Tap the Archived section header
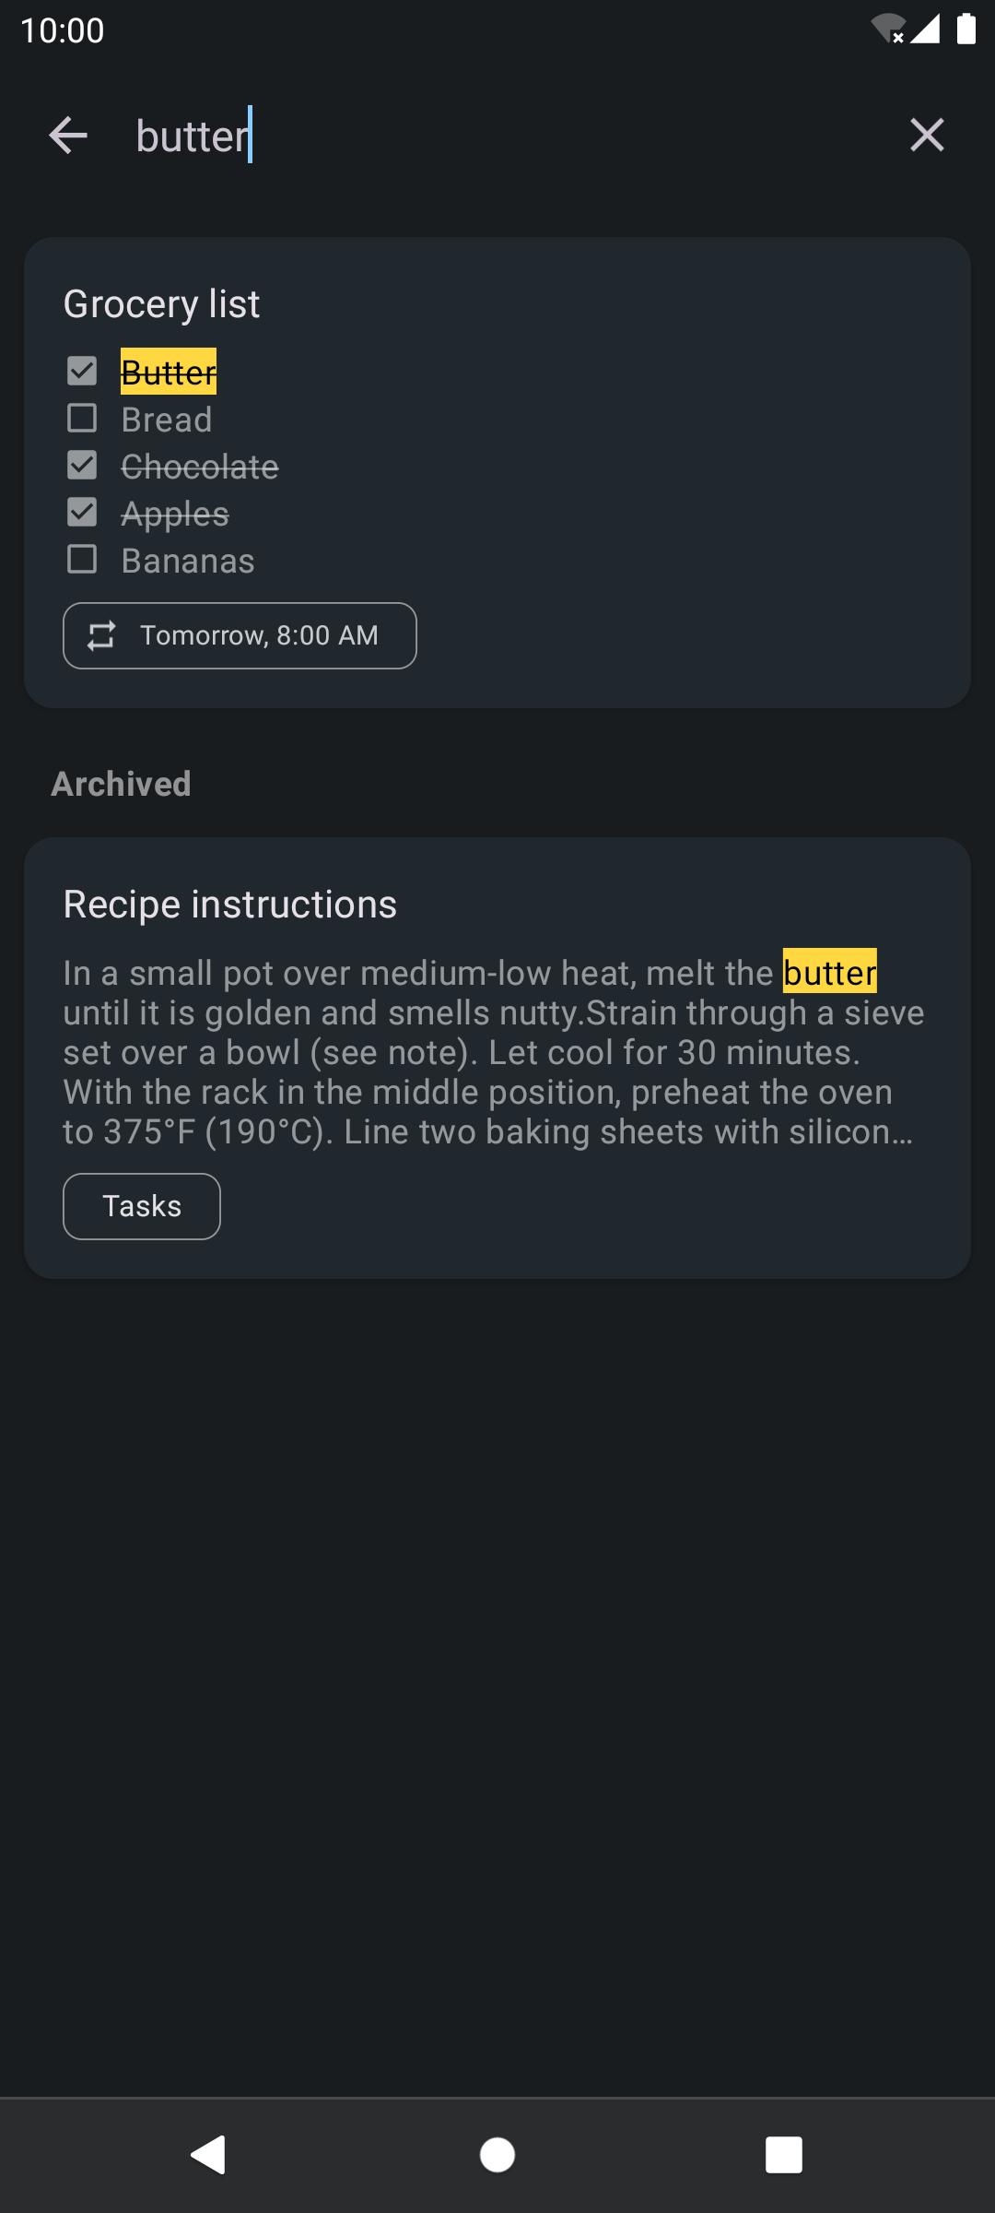The width and height of the screenshot is (995, 2213). (x=122, y=784)
